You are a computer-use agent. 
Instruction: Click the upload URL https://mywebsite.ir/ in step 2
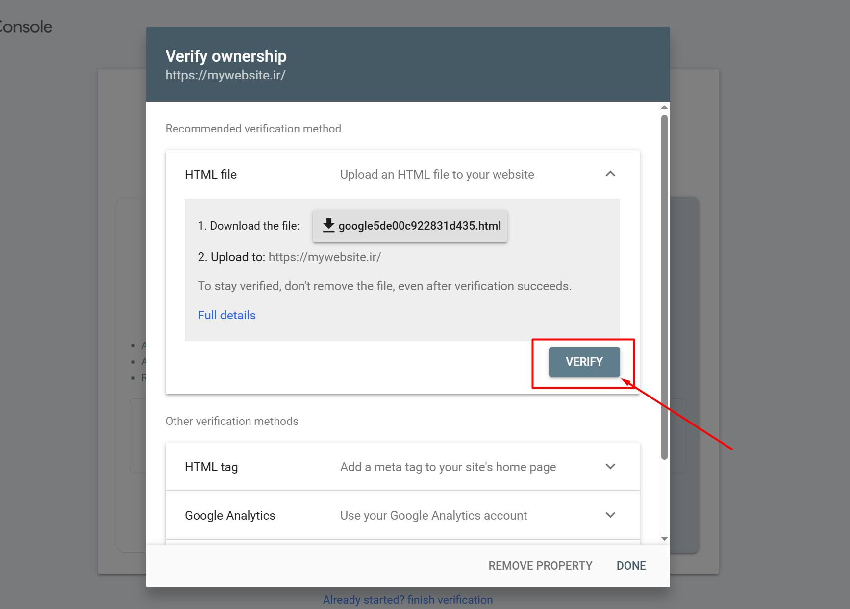325,257
